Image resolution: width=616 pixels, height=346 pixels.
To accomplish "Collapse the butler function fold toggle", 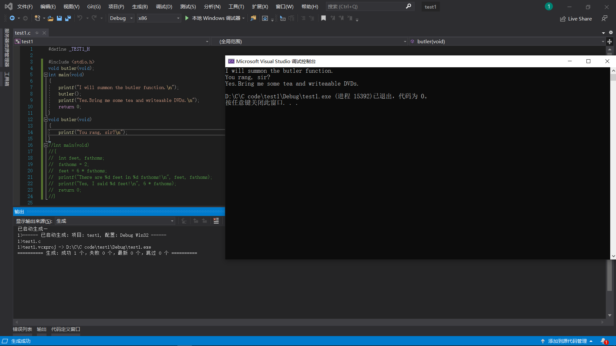I will pyautogui.click(x=46, y=119).
